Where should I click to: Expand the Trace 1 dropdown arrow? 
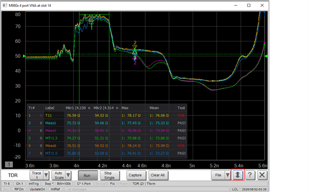pos(46,175)
